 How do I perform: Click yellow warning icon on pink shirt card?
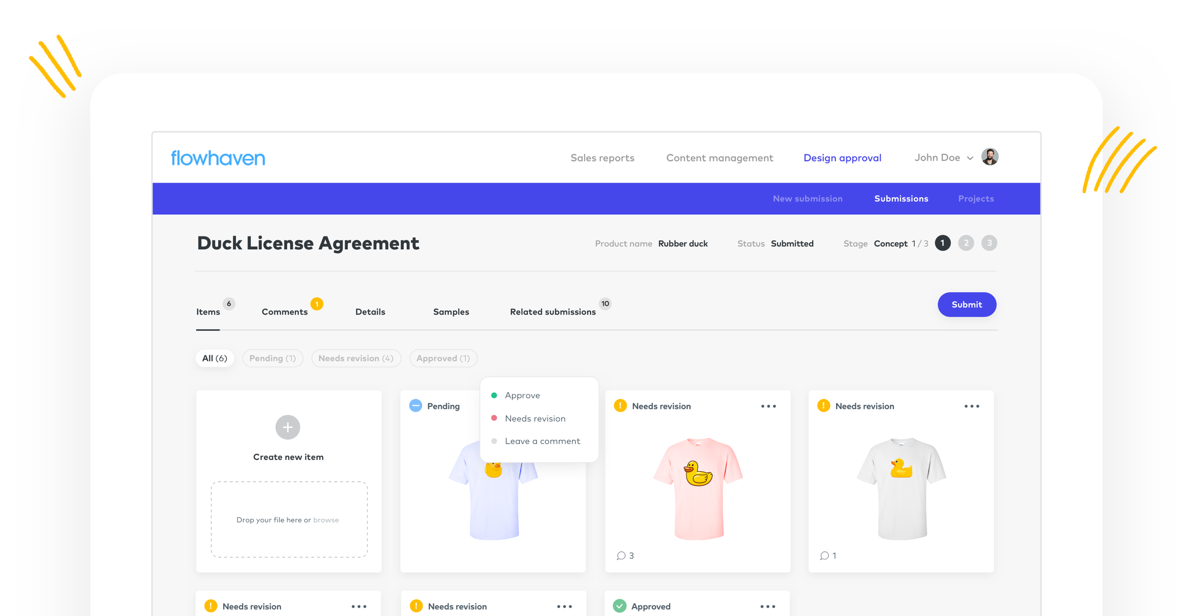(620, 406)
